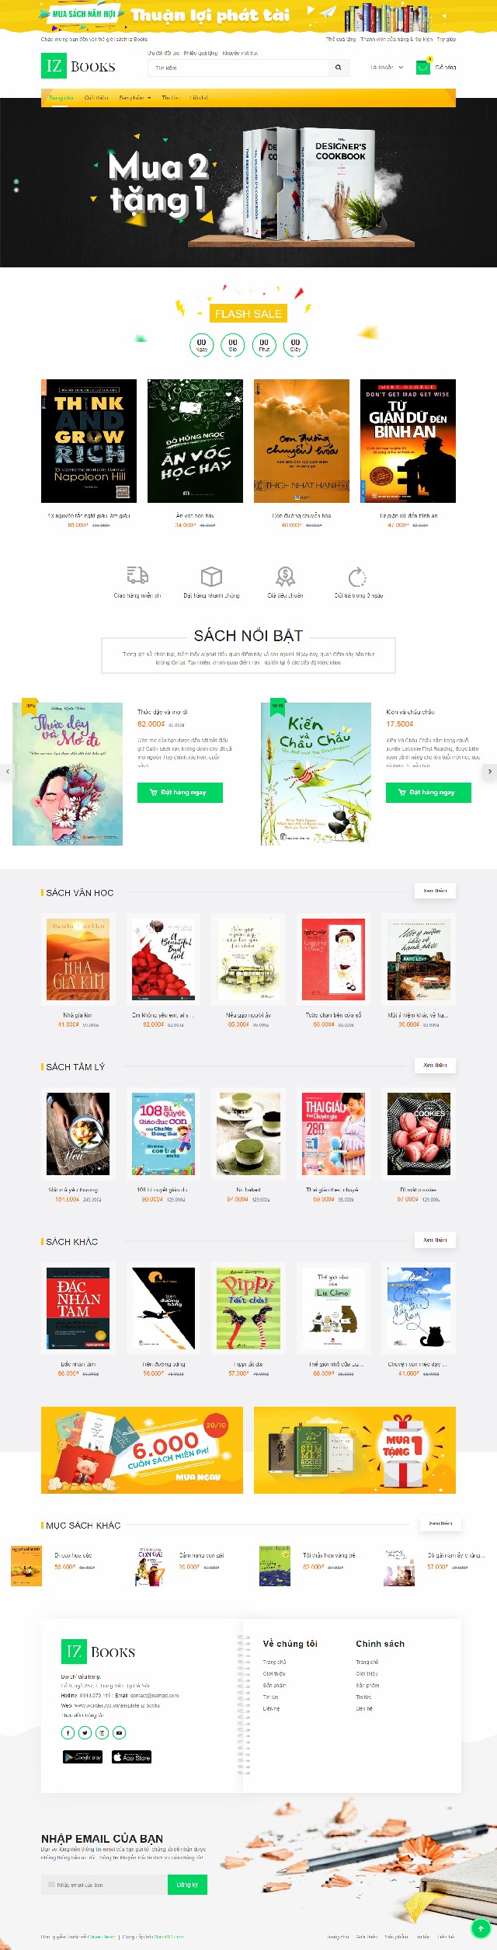Click Xem thêm beside Sách Văn Học
The image size is (497, 1950).
pyautogui.click(x=435, y=891)
